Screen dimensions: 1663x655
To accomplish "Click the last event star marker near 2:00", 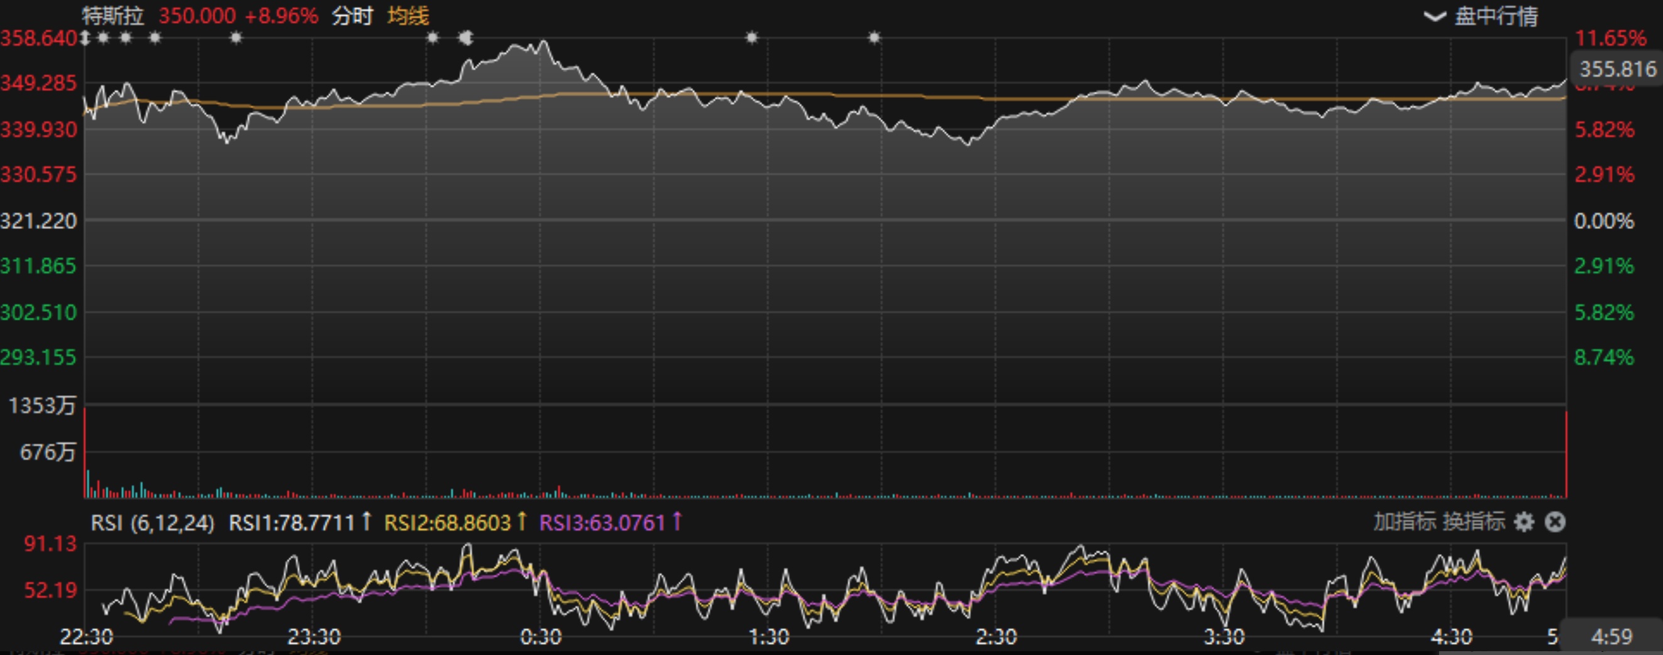I will coord(874,38).
